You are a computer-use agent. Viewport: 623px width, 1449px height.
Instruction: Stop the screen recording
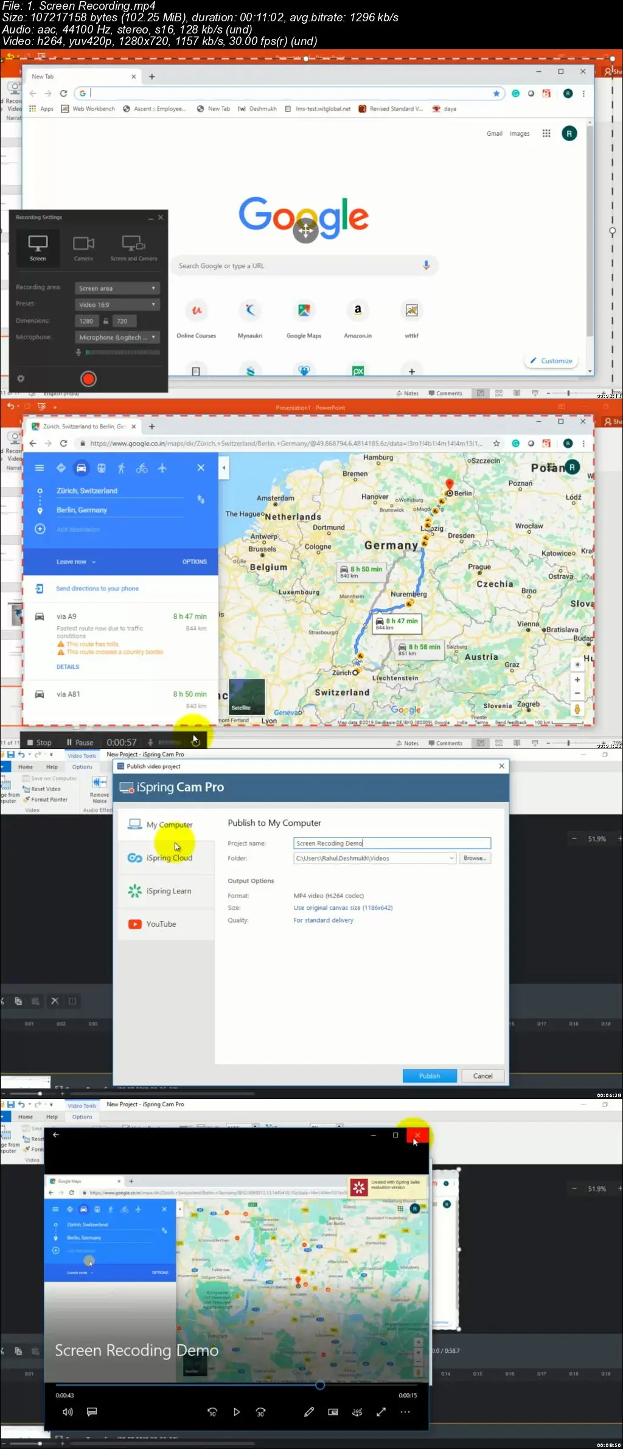[x=40, y=742]
